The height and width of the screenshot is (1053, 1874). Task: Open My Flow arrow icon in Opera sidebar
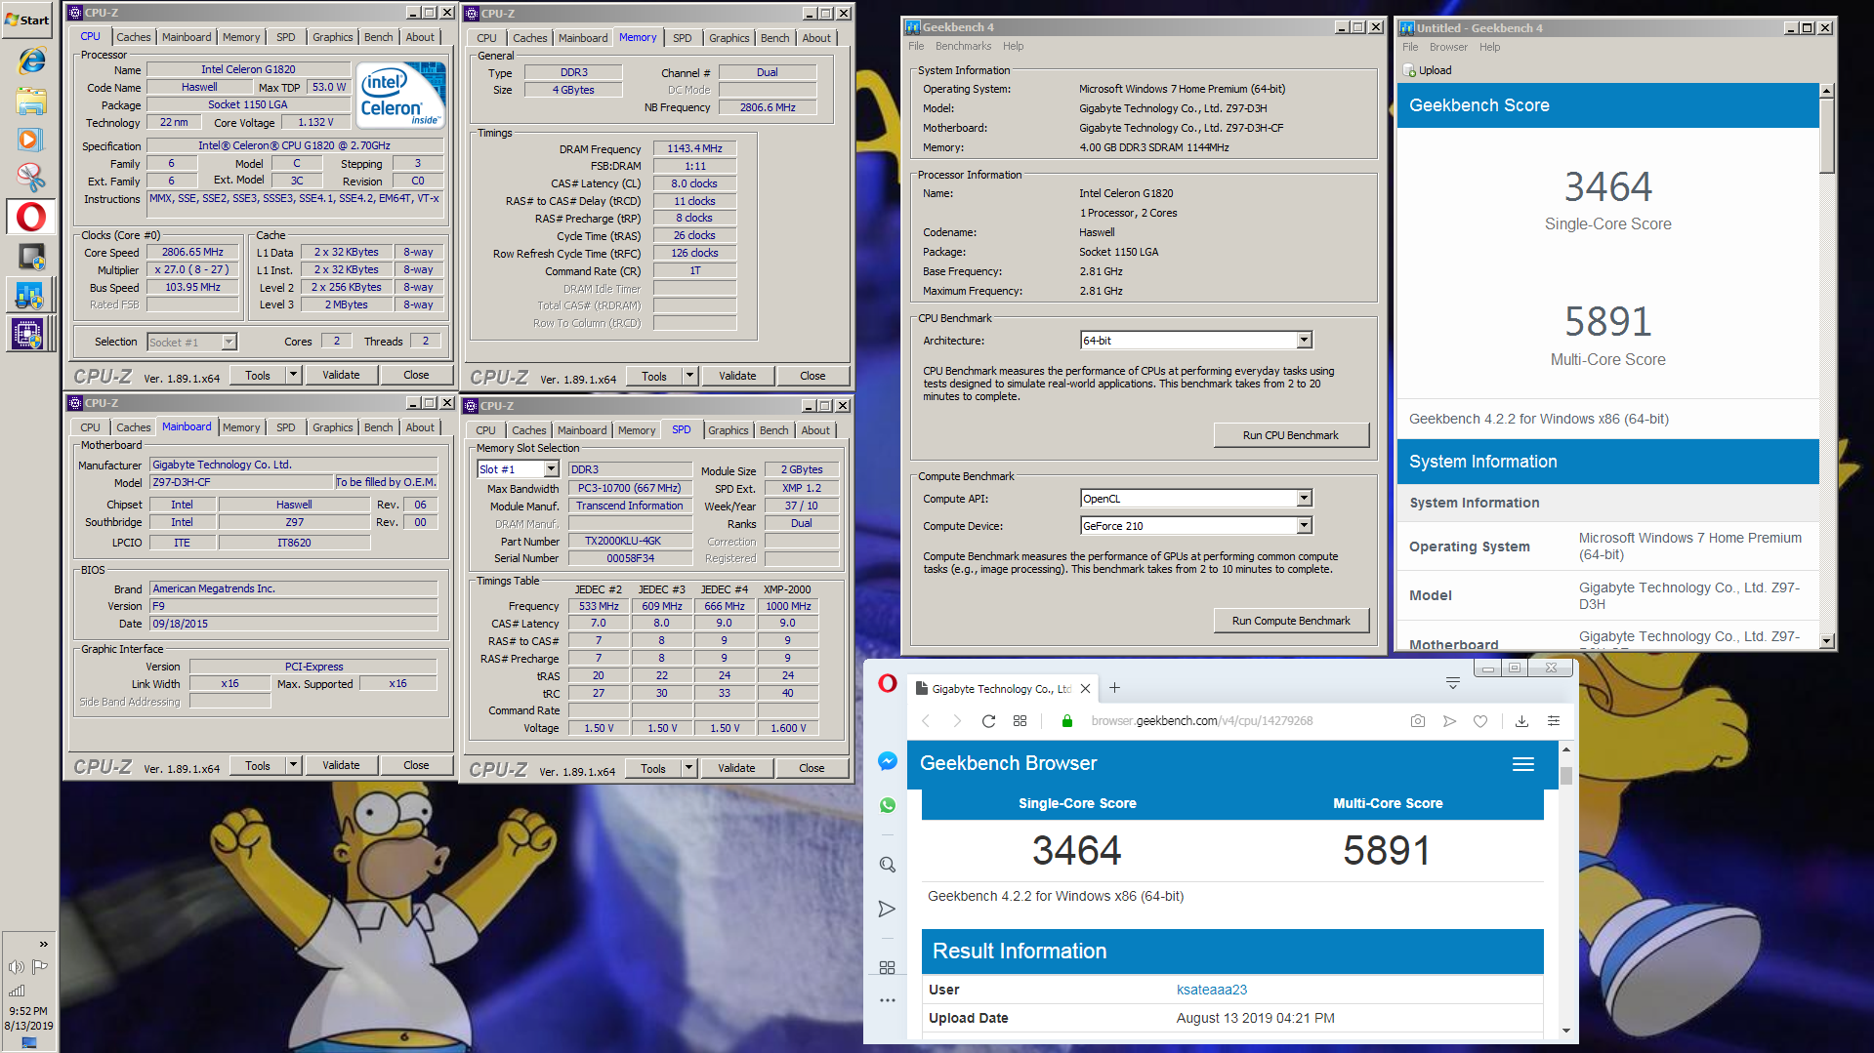pyautogui.click(x=887, y=910)
